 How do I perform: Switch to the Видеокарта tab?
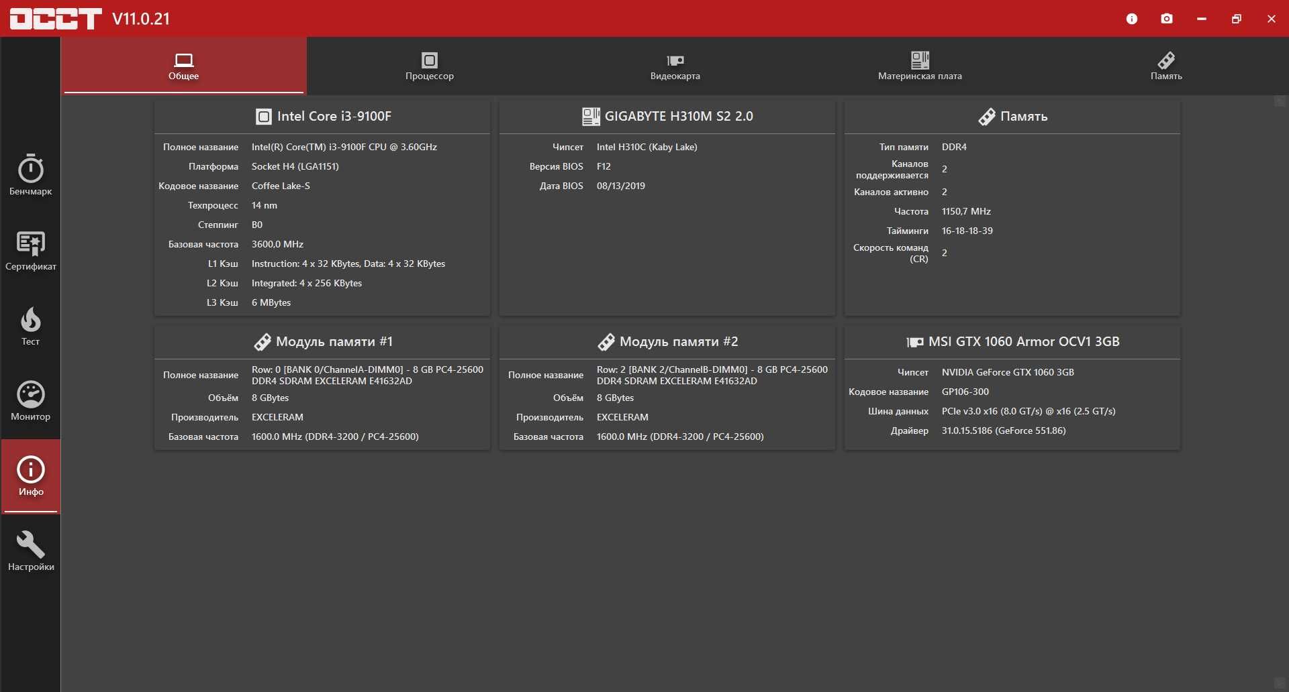(675, 66)
